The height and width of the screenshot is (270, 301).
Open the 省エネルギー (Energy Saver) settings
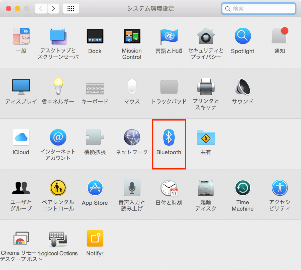[x=58, y=87]
